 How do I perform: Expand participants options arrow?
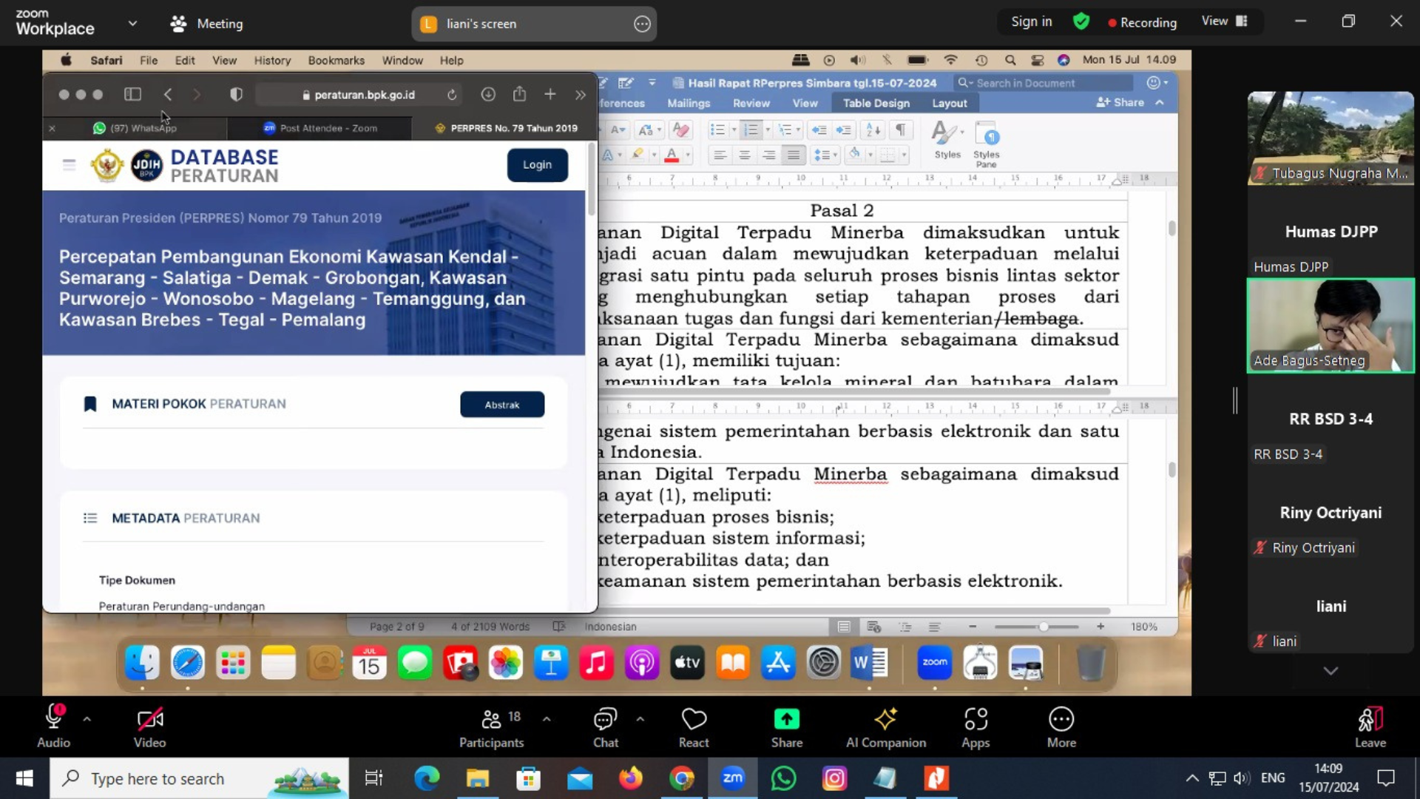[547, 718]
